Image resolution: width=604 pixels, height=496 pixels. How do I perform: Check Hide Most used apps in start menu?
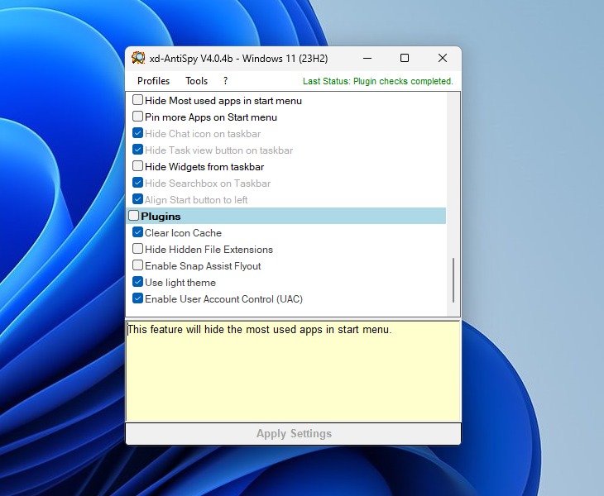[x=138, y=100]
